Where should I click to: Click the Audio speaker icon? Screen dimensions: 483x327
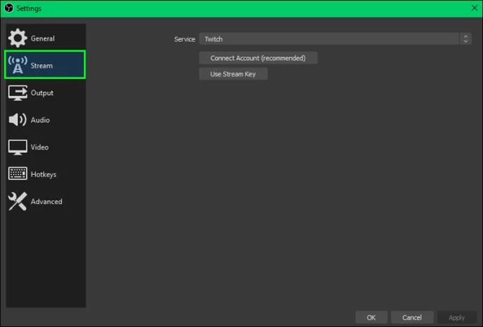17,119
